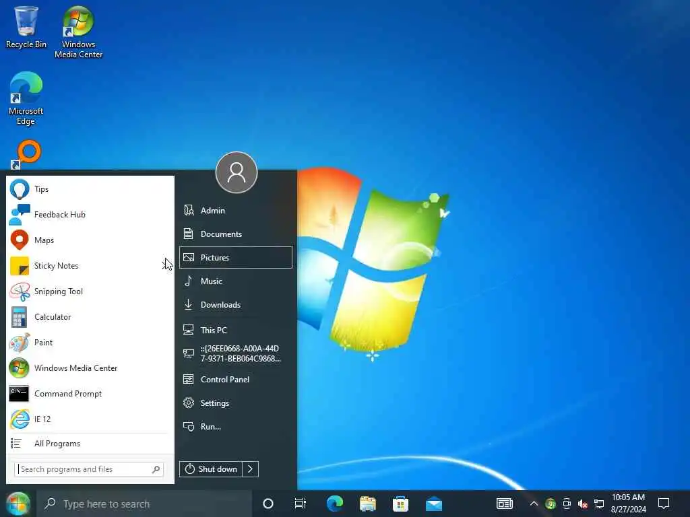Click the muted volume tray icon
The width and height of the screenshot is (690, 517).
click(x=583, y=504)
